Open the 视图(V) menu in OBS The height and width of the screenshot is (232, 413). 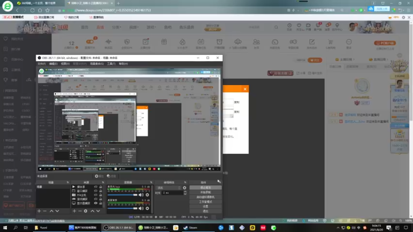(x=65, y=63)
